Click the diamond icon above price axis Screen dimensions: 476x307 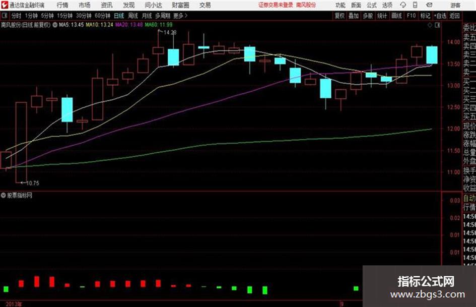[x=430, y=25]
